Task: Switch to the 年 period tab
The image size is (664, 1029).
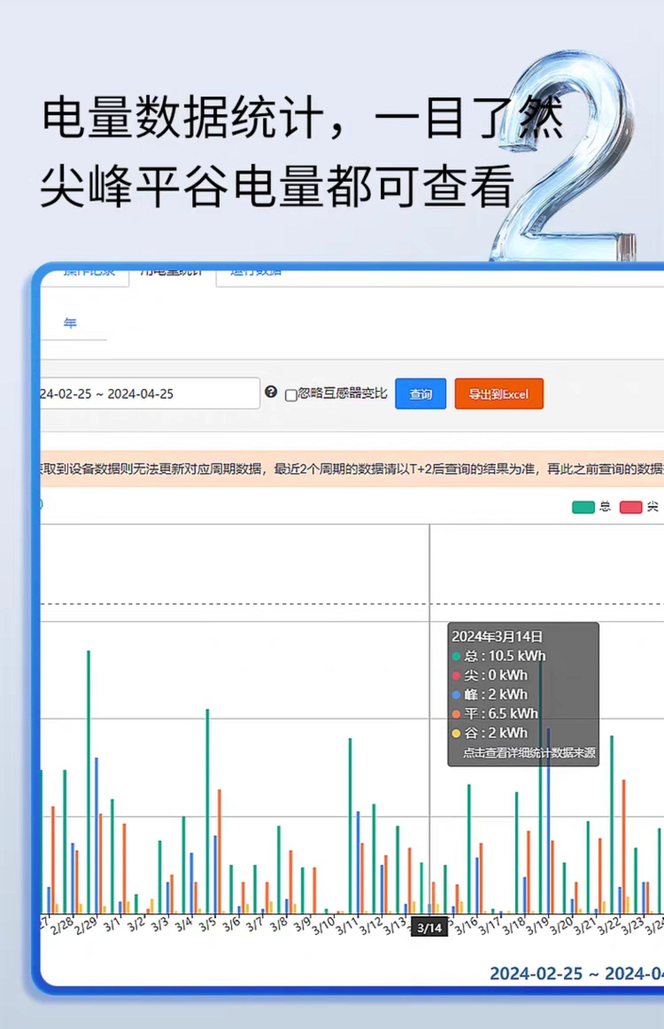Action: click(70, 323)
